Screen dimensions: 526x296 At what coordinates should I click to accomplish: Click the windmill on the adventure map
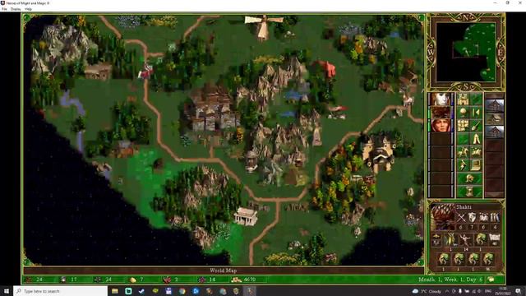pyautogui.click(x=263, y=27)
